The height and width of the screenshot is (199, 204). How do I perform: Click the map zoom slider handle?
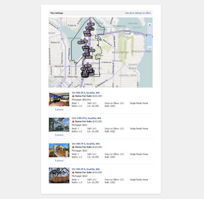click(150, 35)
